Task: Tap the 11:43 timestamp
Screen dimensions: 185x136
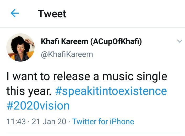Action: [x=16, y=122]
